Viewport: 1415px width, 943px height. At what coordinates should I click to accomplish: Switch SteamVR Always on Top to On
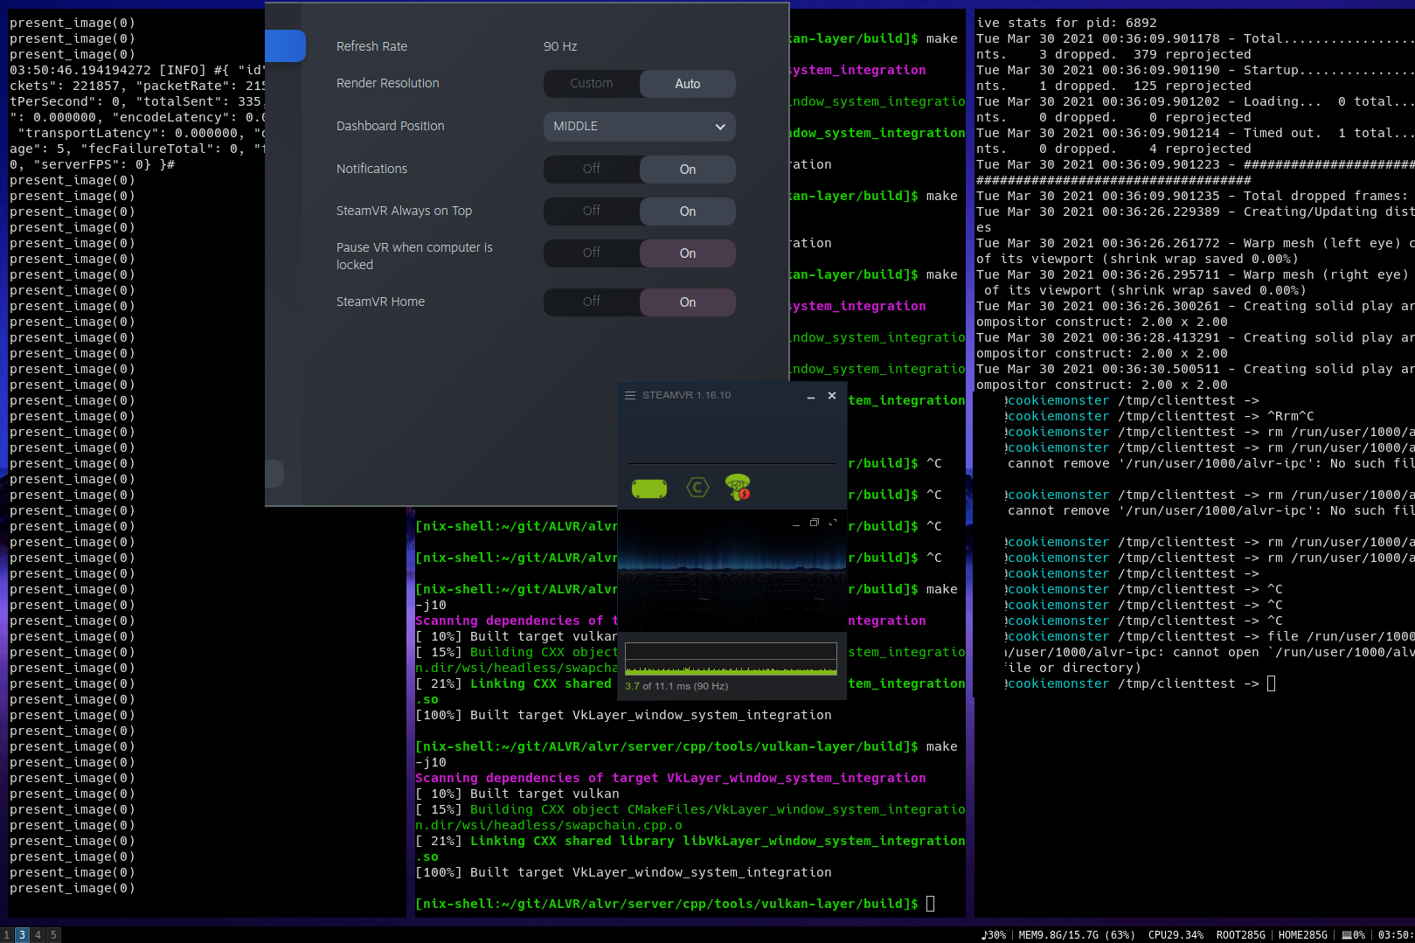(688, 211)
